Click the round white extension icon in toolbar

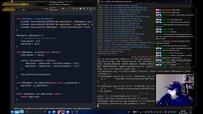(x=80, y=9)
